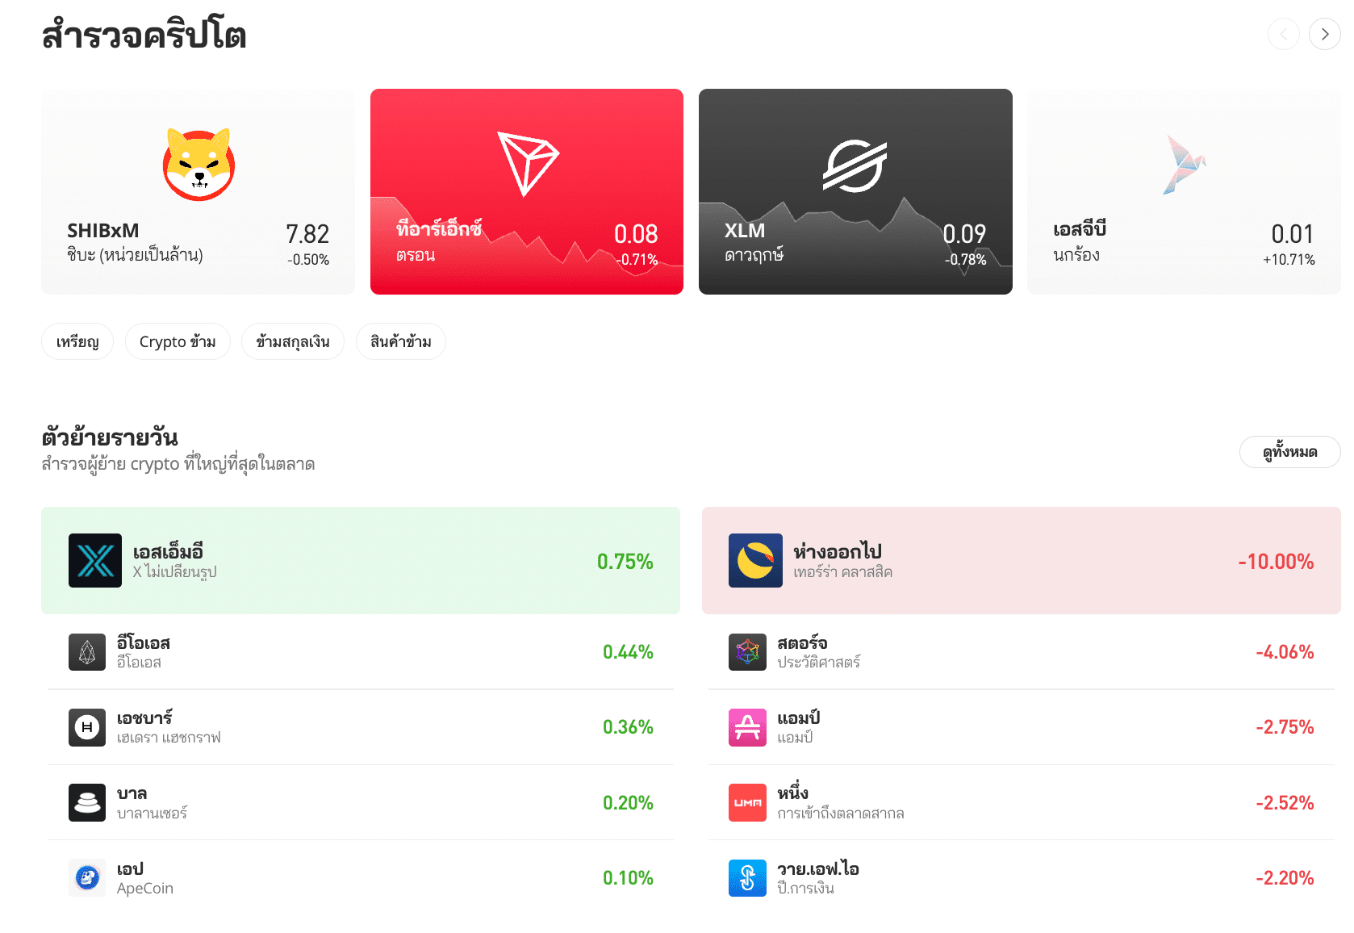1354x933 pixels.
Task: Click the Tron logo on red card
Action: pos(527,164)
